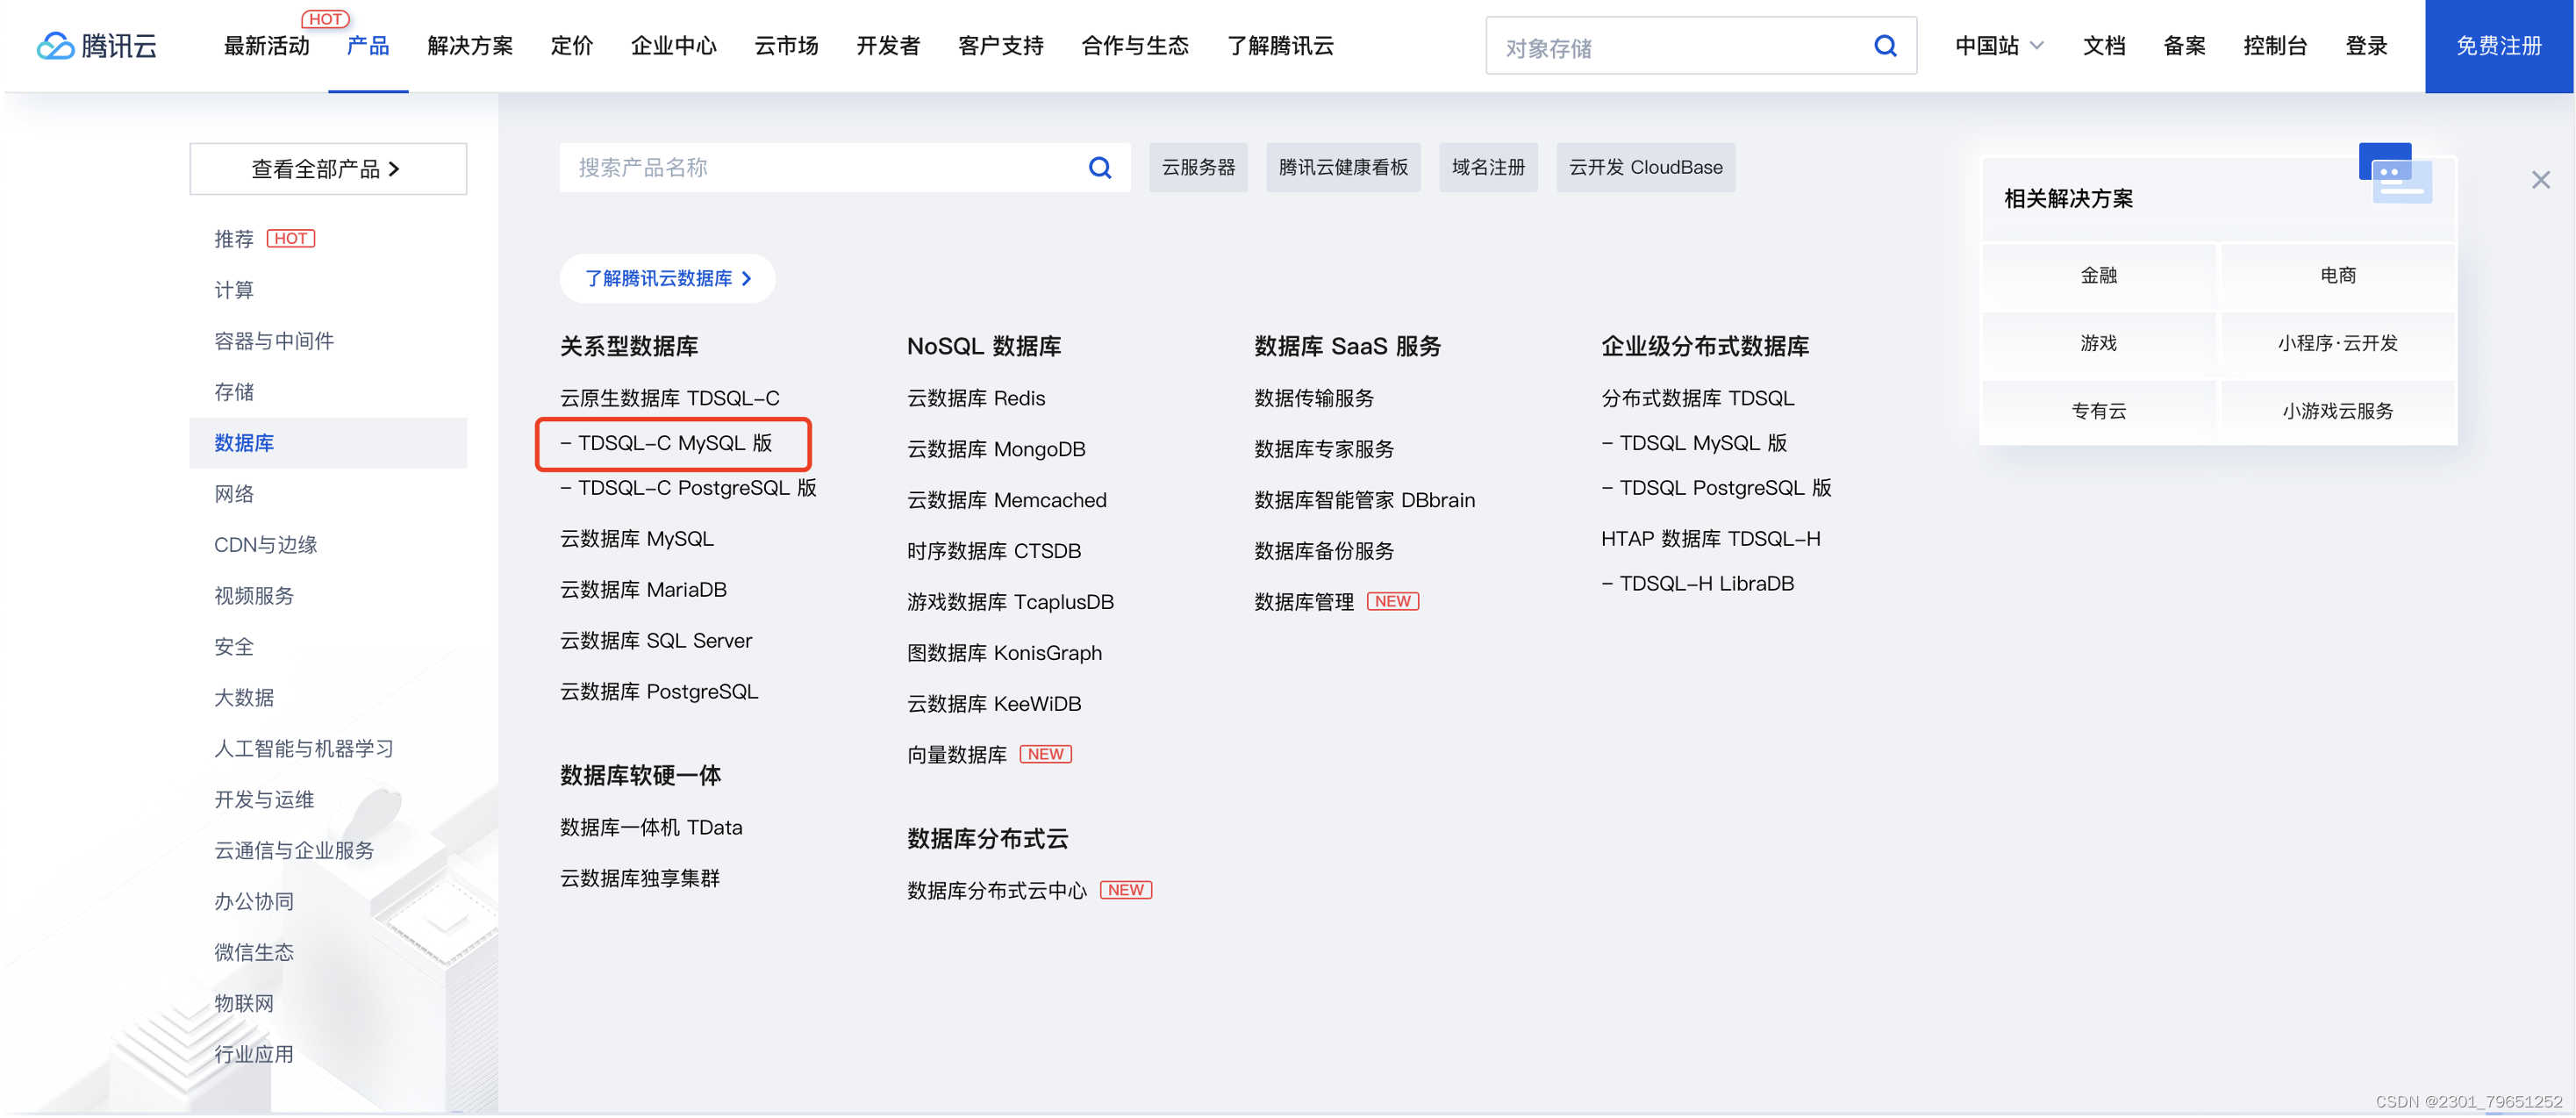Select 存储 category in sidebar
This screenshot has width=2576, height=1118.
tap(234, 392)
